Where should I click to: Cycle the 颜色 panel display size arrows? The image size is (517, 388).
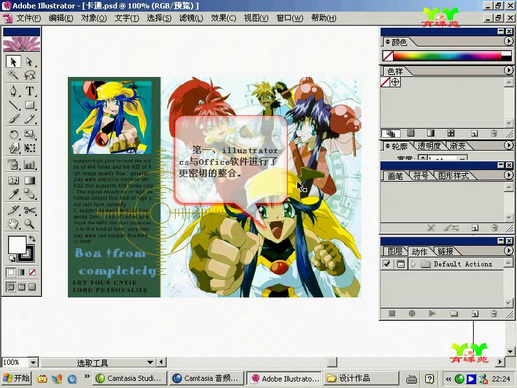[388, 42]
